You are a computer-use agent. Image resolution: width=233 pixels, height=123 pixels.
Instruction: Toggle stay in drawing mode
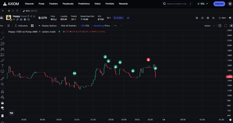coord(2,97)
